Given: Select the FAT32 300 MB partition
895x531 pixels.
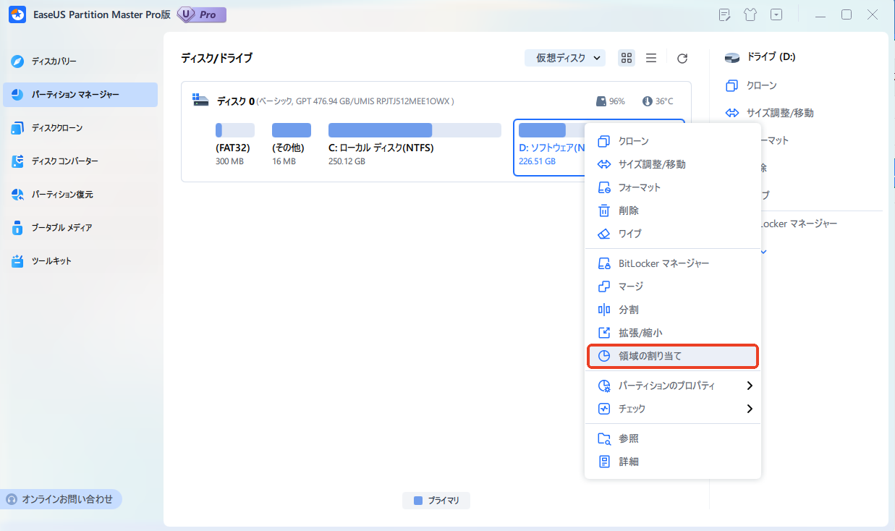Looking at the screenshot, I should coord(234,145).
